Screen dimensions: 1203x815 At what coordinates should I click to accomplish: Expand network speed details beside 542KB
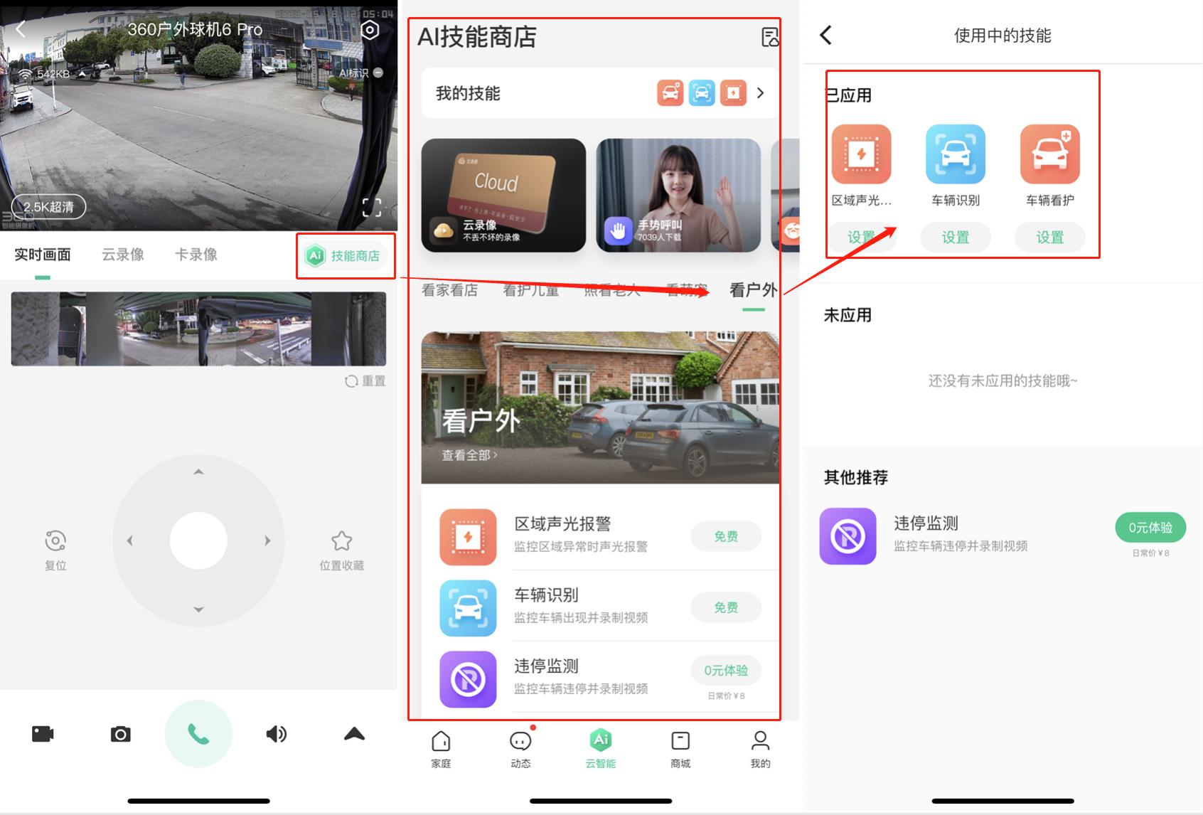[x=82, y=73]
